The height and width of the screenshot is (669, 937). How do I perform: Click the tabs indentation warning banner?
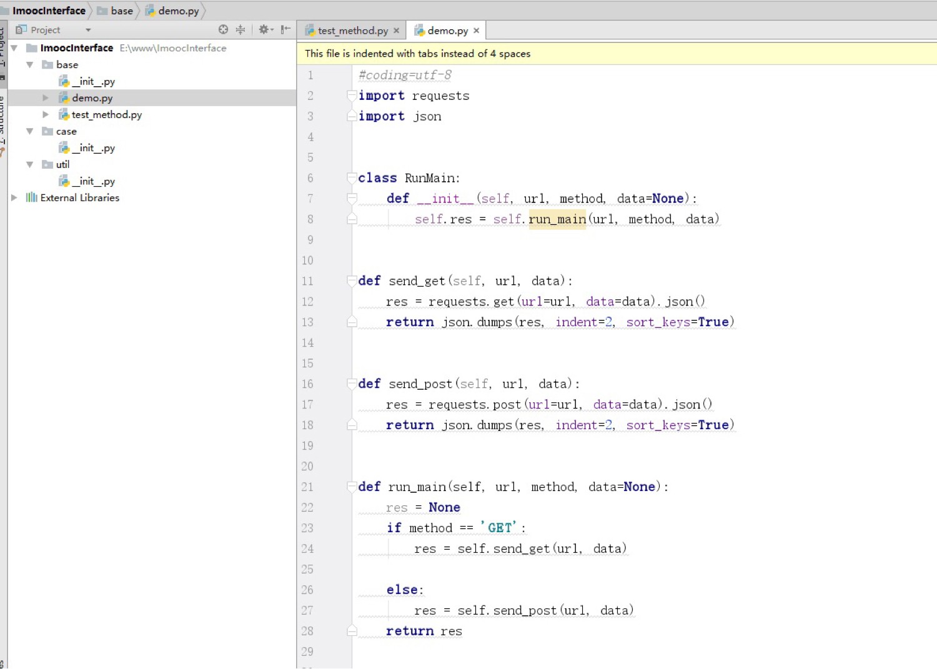point(417,54)
